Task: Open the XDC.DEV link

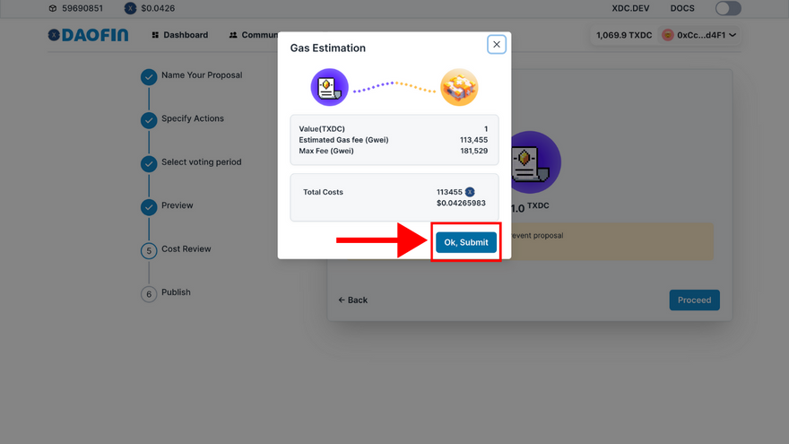Action: point(630,8)
